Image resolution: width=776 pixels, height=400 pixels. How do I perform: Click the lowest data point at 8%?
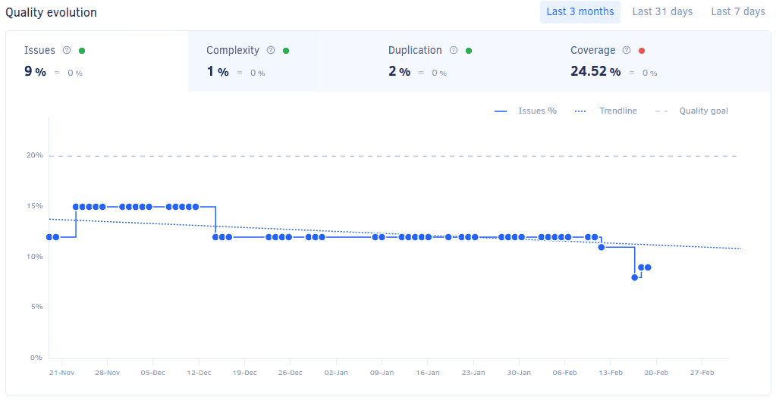point(635,277)
